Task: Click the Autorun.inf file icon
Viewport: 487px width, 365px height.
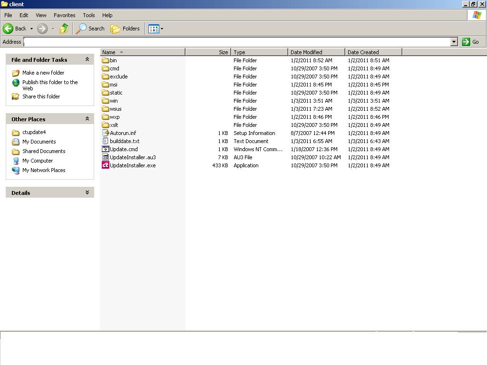Action: (x=106, y=133)
